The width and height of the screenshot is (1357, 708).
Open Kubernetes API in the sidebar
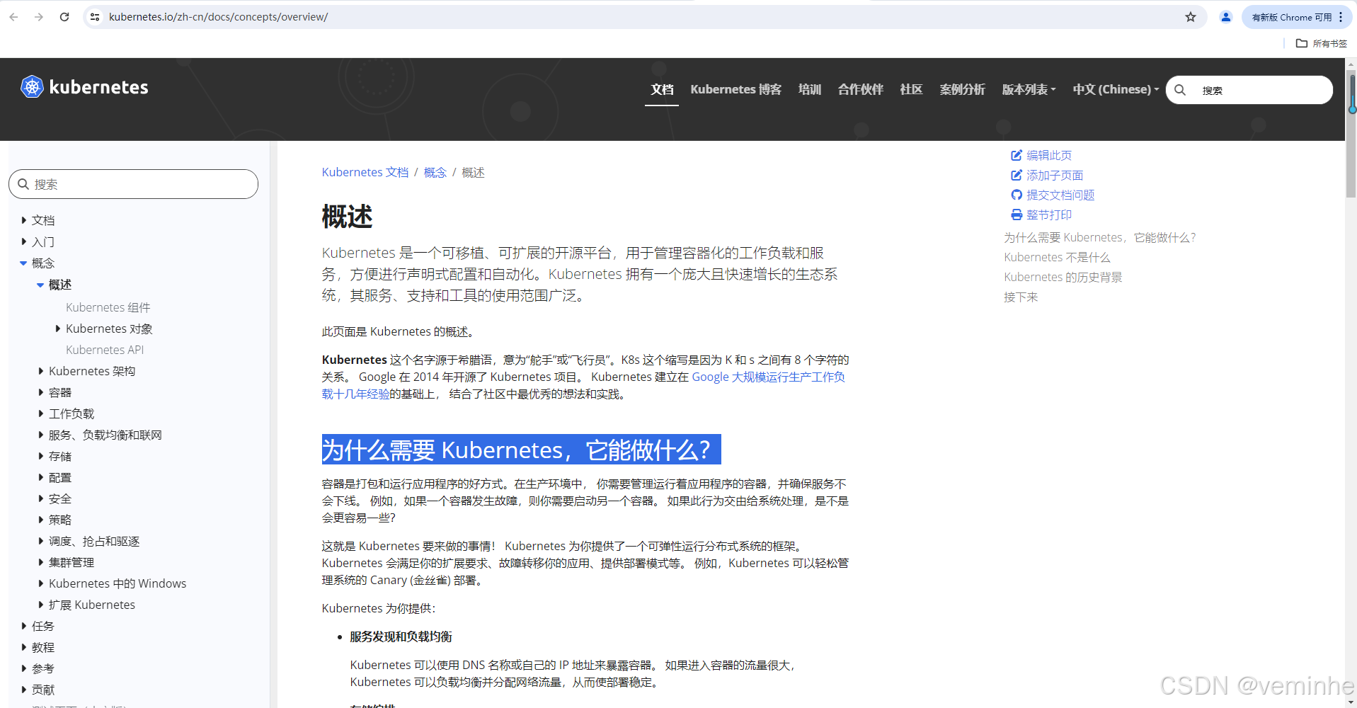105,350
